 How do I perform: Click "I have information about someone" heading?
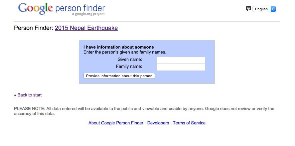119,47
